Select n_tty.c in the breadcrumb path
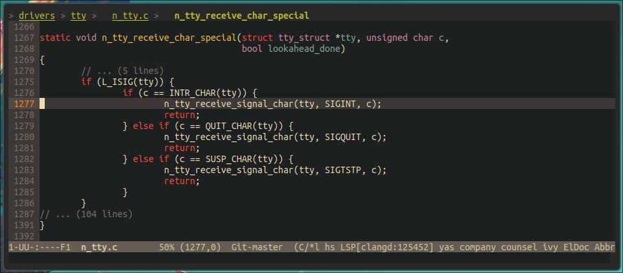Image resolution: width=623 pixels, height=273 pixels. [130, 15]
